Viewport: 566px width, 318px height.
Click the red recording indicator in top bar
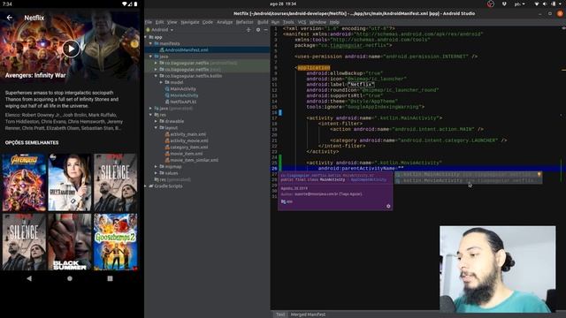click(x=490, y=4)
